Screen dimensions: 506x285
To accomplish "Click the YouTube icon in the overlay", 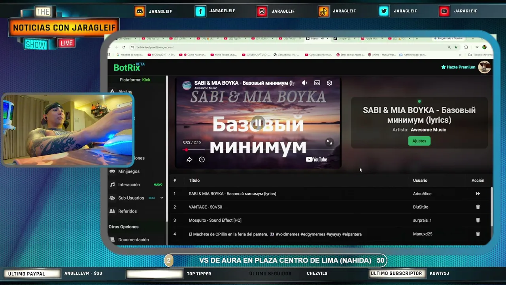I will 444,11.
